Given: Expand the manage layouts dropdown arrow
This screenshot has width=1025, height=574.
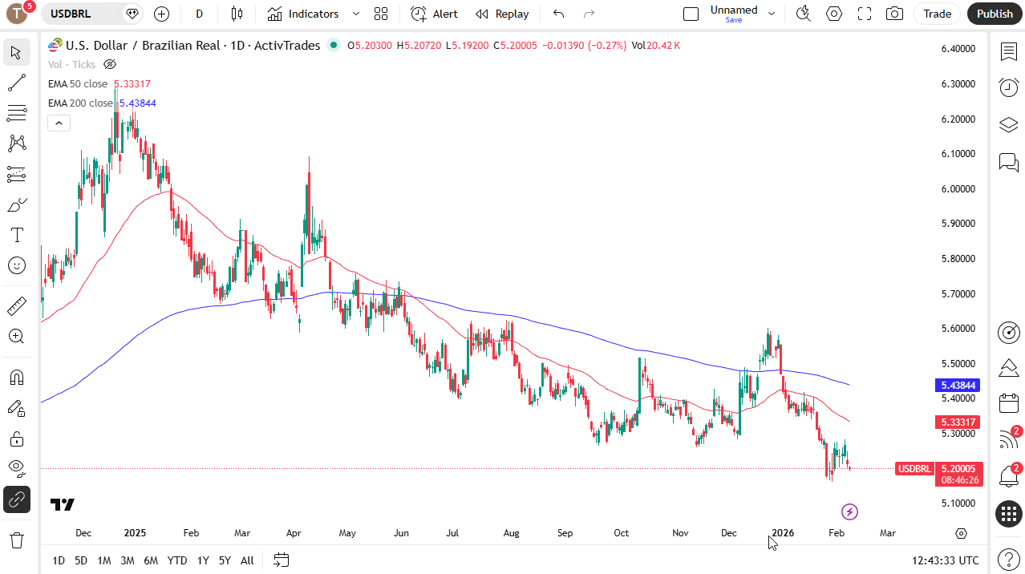Looking at the screenshot, I should point(772,14).
